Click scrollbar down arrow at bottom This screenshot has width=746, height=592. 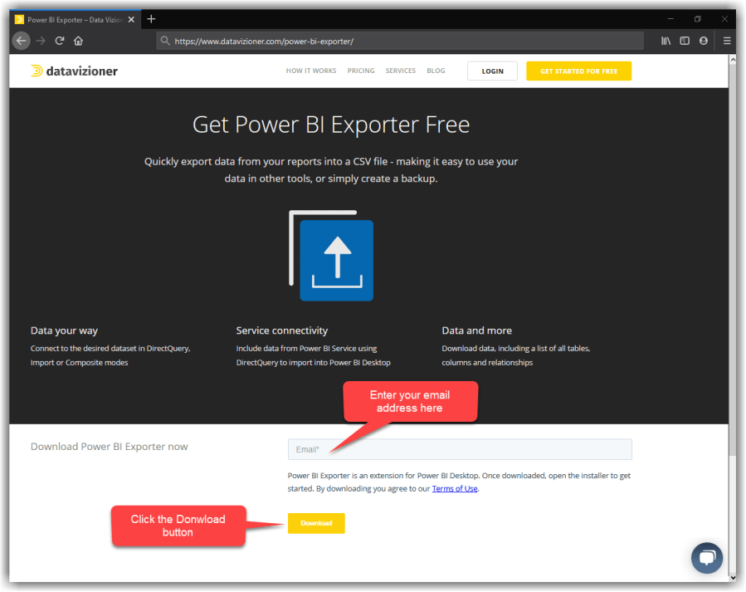pyautogui.click(x=732, y=577)
